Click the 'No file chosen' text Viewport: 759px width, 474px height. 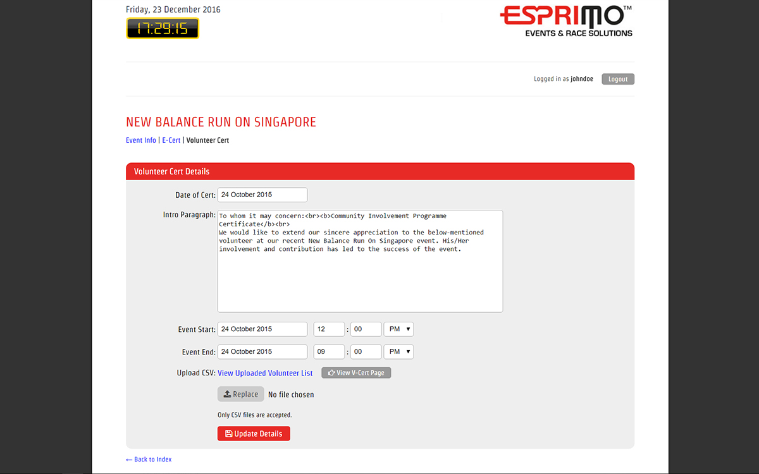click(x=291, y=394)
